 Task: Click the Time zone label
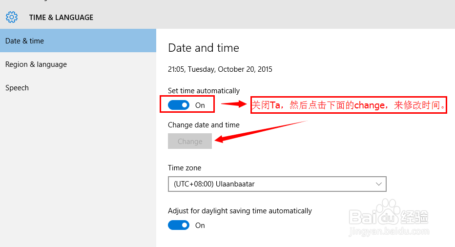click(185, 168)
